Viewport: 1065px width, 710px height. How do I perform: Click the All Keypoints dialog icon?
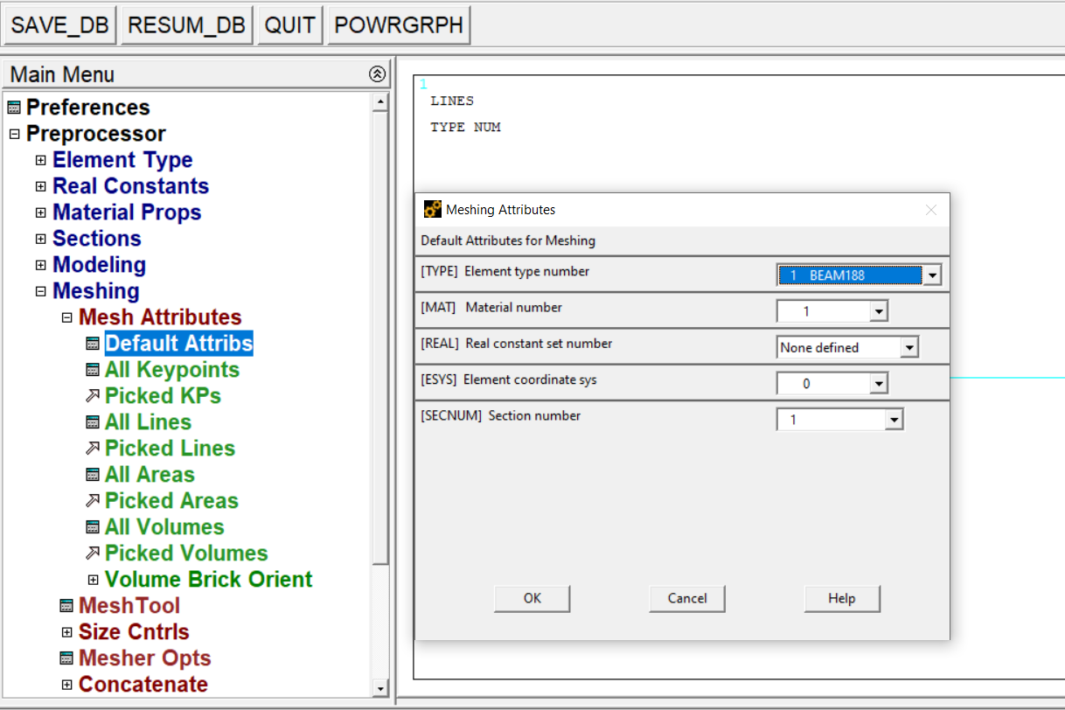pos(93,370)
